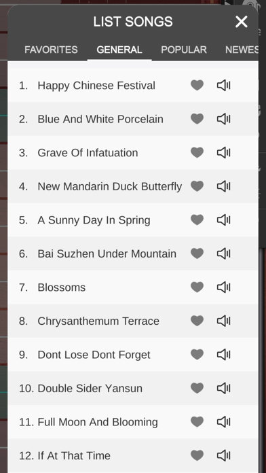Preview the song Happy Chinese Festival
This screenshot has height=473, width=266.
click(x=223, y=86)
